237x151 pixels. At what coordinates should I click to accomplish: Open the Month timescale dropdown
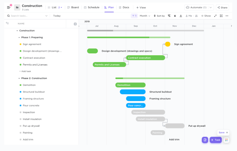pyautogui.click(x=145, y=16)
